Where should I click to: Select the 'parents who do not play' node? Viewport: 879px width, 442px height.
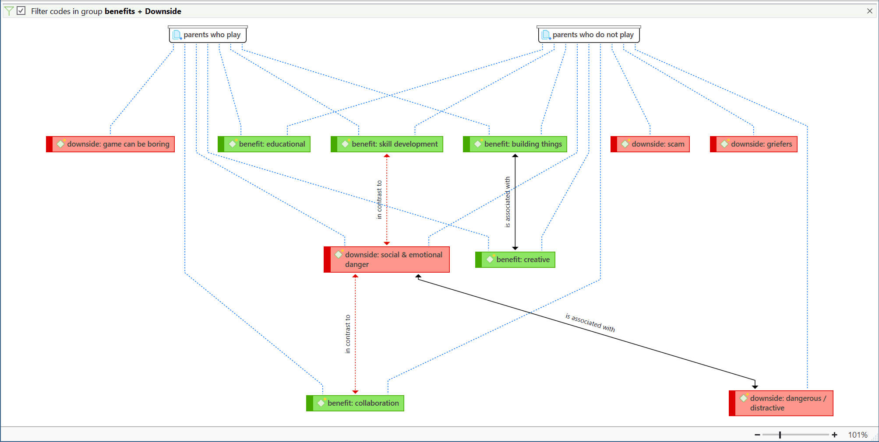pos(589,34)
